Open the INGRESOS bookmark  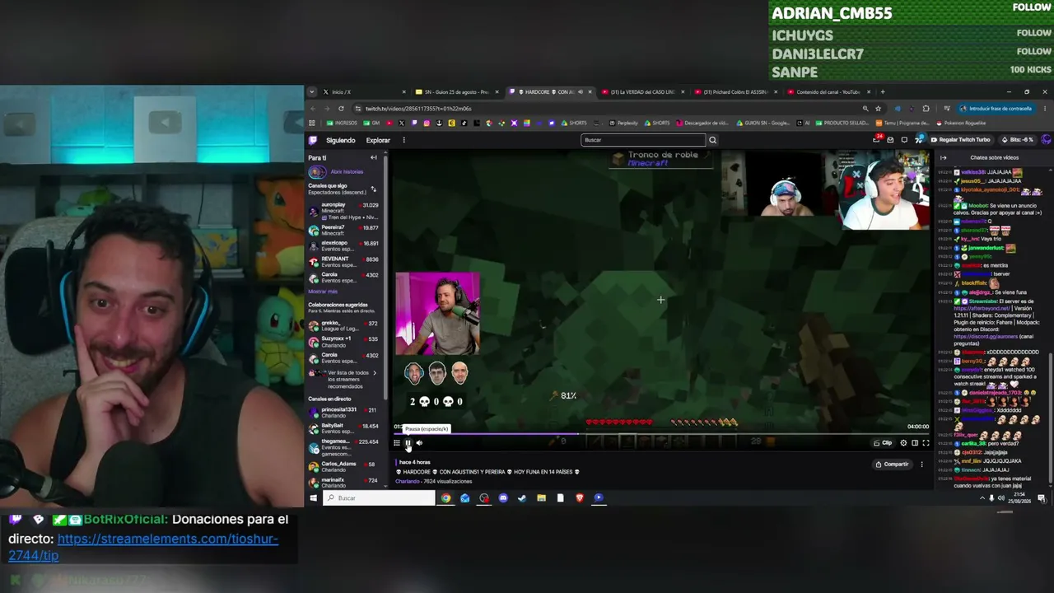(x=342, y=124)
